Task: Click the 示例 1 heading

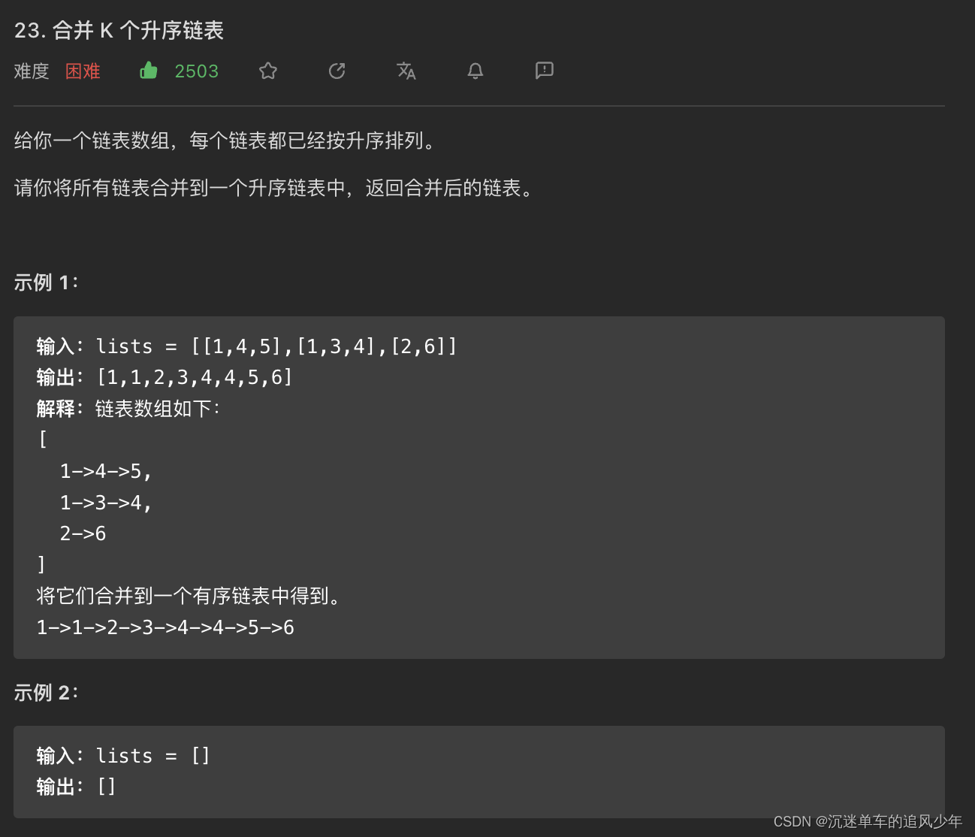Action: coord(46,283)
